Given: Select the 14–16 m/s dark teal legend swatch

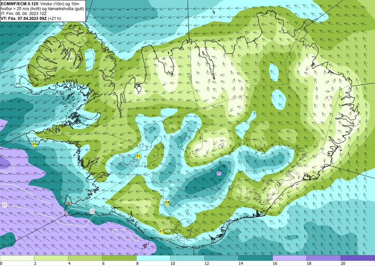Looking at the screenshot, I should pos(255,258).
